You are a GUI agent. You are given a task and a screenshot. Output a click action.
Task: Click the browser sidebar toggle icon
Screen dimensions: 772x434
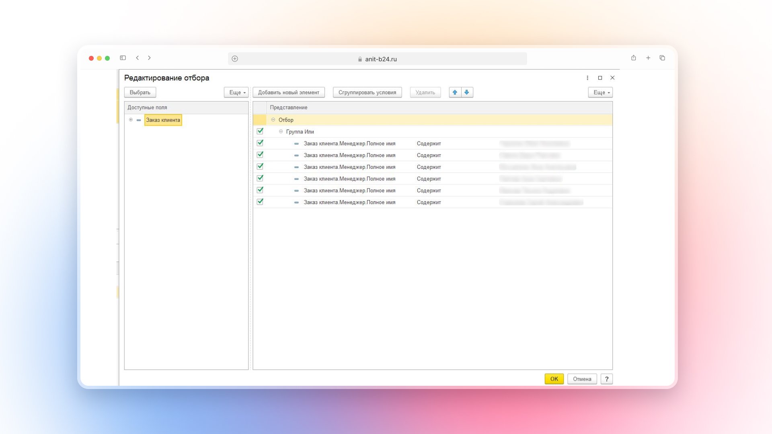tap(123, 58)
